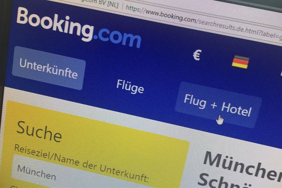Click the word Hotel in Flug + Hotel
The height and width of the screenshot is (188, 282).
pos(236,109)
